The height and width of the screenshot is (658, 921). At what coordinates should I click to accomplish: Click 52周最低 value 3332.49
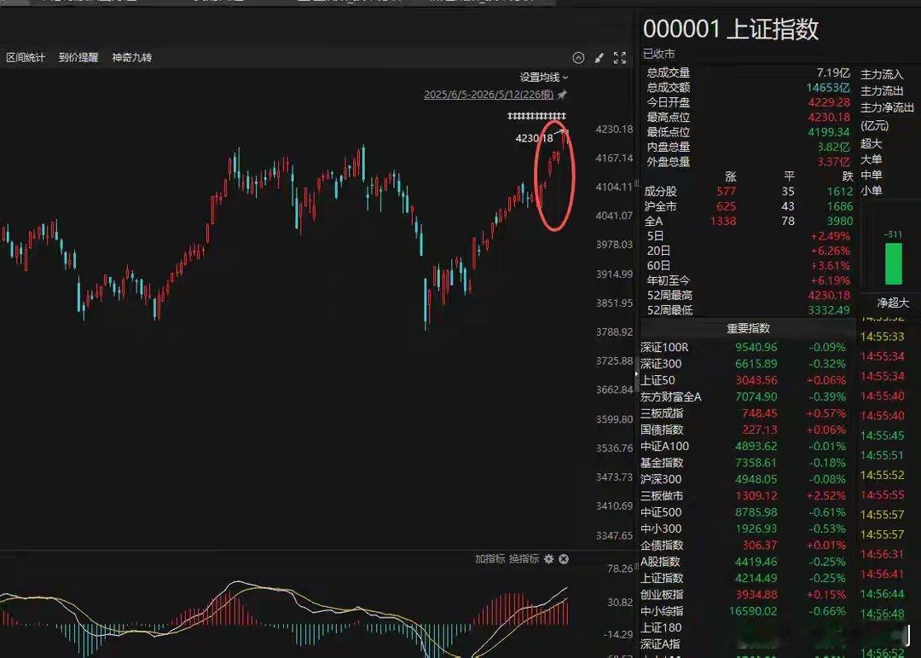pyautogui.click(x=829, y=310)
